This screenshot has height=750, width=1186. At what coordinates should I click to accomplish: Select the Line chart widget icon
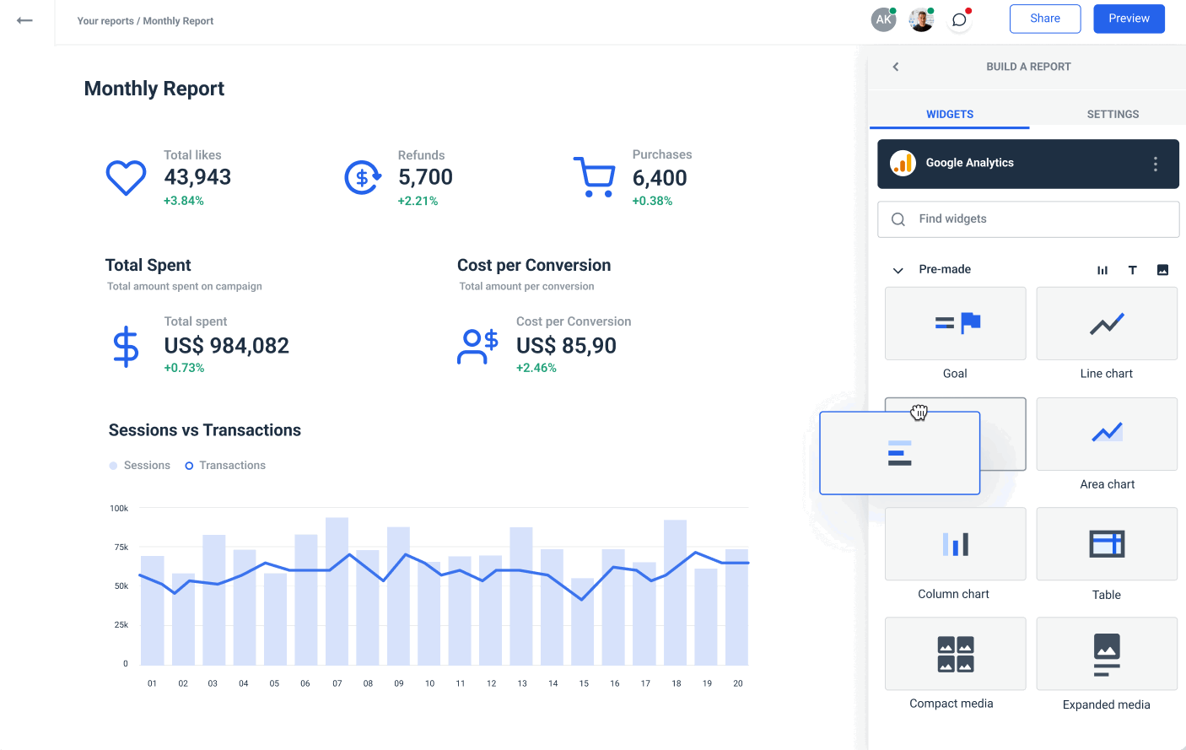tap(1106, 323)
